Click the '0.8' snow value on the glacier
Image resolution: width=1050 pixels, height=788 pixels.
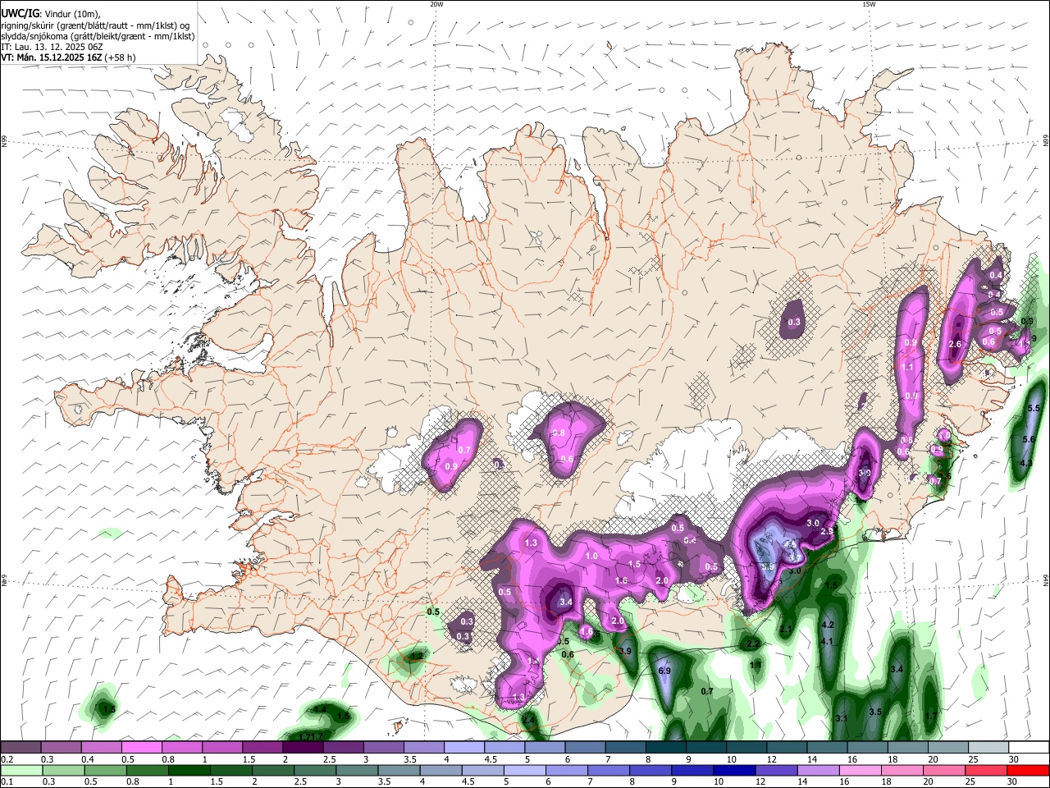coord(559,433)
